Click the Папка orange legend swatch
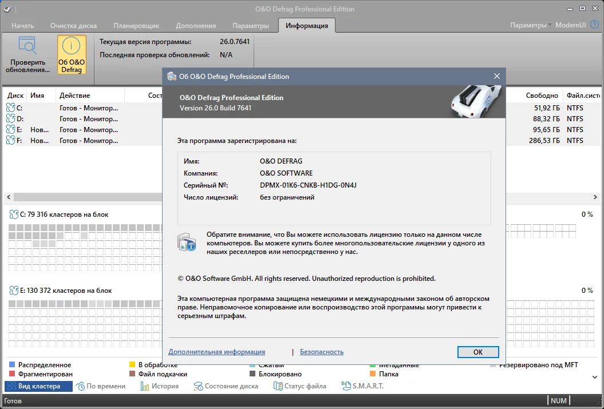Image resolution: width=604 pixels, height=409 pixels. (373, 374)
